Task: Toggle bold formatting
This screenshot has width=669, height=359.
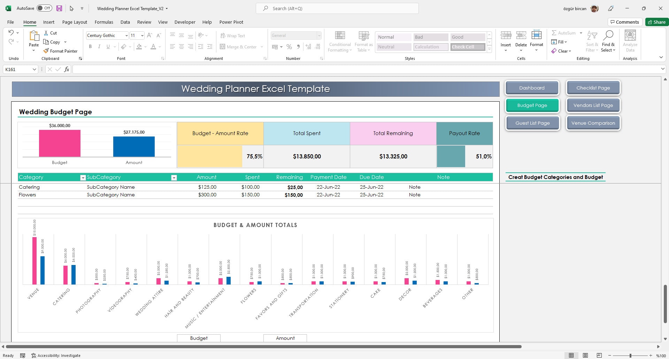Action: click(90, 46)
